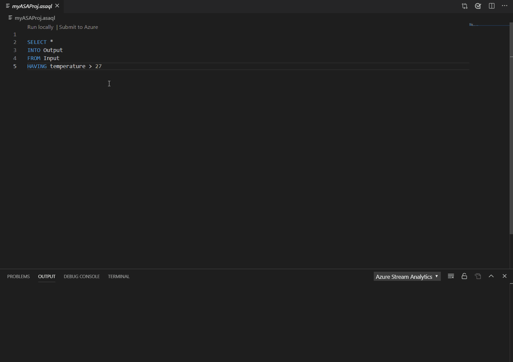513x362 pixels.
Task: Open more editor actions via ellipsis icon
Action: click(x=505, y=6)
